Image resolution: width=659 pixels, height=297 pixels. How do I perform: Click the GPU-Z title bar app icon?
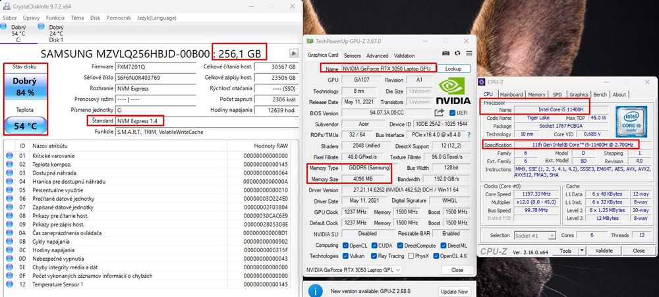[x=310, y=41]
